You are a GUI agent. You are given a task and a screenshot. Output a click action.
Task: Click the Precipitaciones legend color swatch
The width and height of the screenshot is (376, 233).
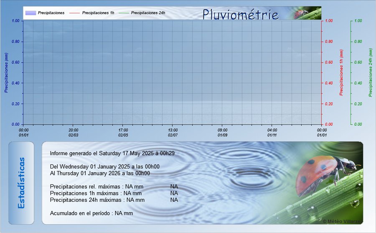[30, 13]
